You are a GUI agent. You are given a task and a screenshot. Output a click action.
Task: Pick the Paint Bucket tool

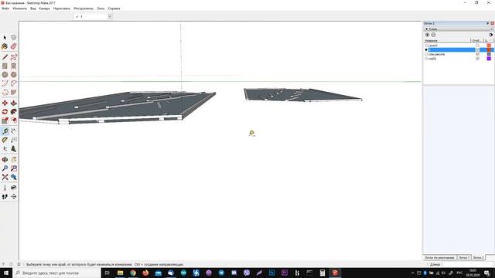(x=5, y=46)
